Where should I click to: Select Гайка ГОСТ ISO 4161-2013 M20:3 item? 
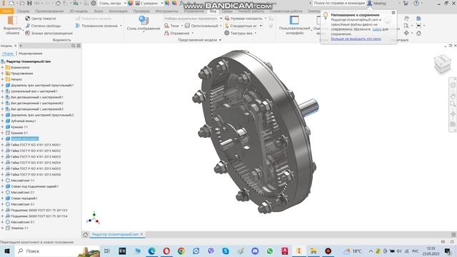(36, 156)
